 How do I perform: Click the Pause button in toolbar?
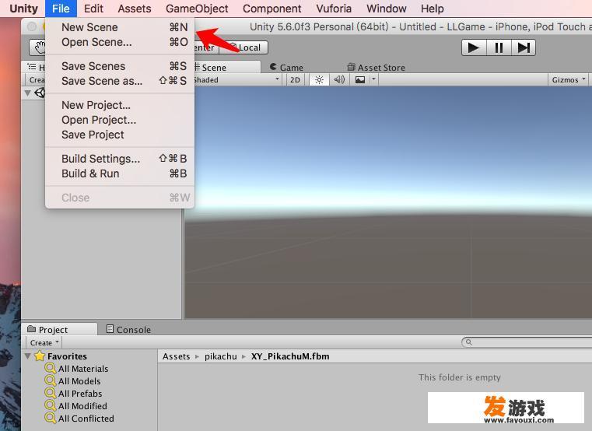point(499,47)
